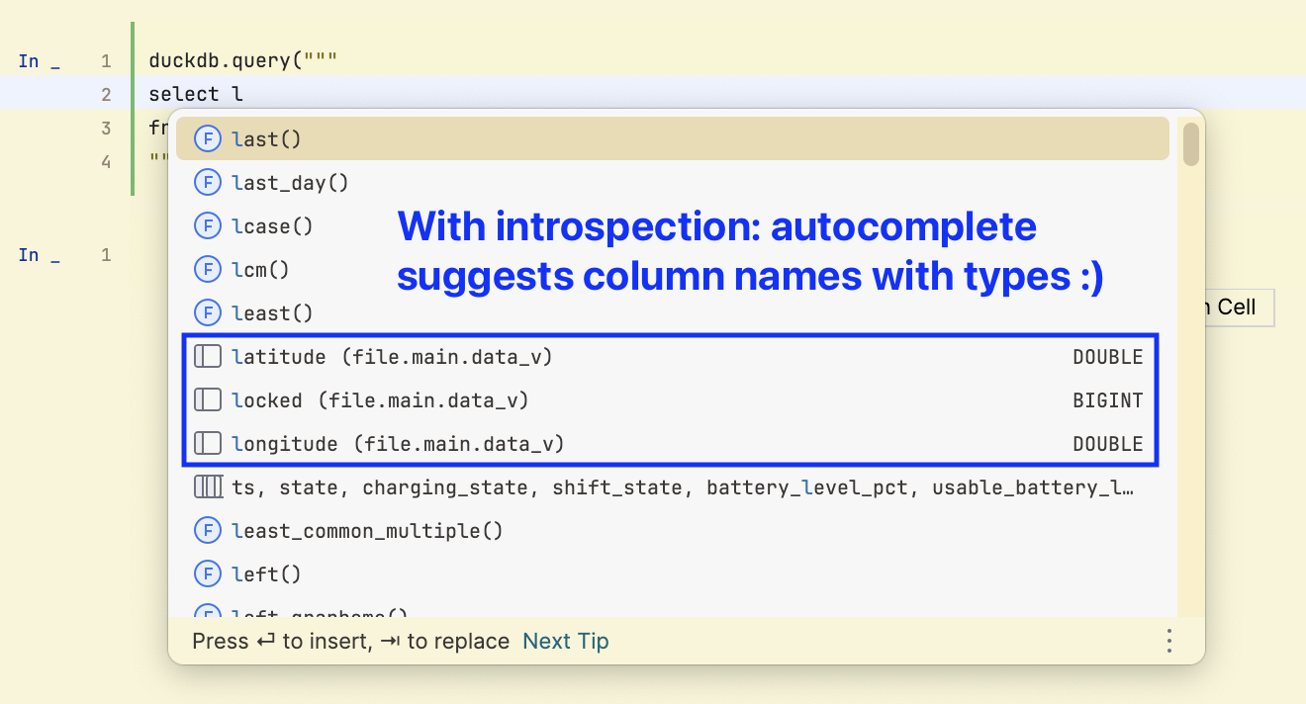The height and width of the screenshot is (704, 1306).
Task: Select the left() function suggestion
Action: 673,574
